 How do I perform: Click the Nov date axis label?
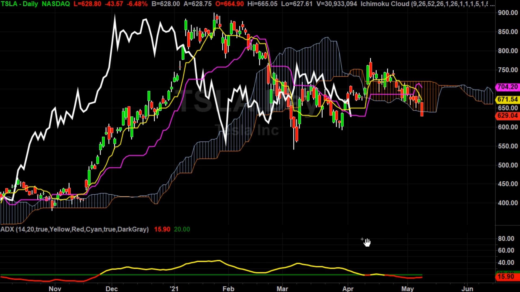(x=55, y=289)
